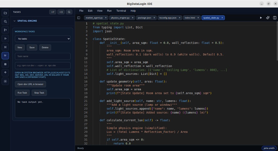
Task: Close the market_agent.py tab
Action: pyautogui.click(x=106, y=18)
